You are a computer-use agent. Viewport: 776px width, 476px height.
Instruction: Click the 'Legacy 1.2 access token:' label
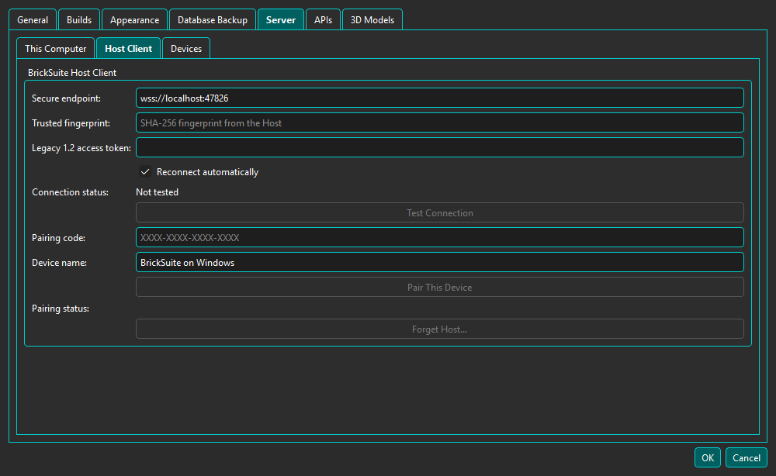[x=81, y=148]
